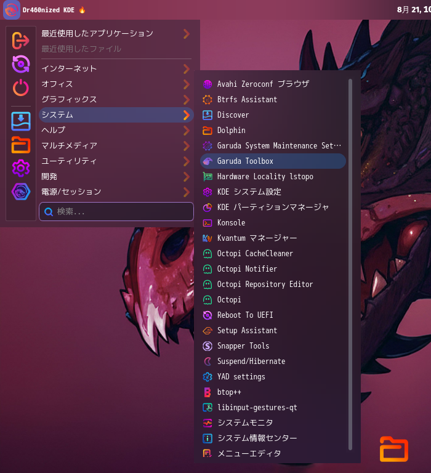Click the desktop folder icon
The width and height of the screenshot is (431, 473).
(394, 449)
